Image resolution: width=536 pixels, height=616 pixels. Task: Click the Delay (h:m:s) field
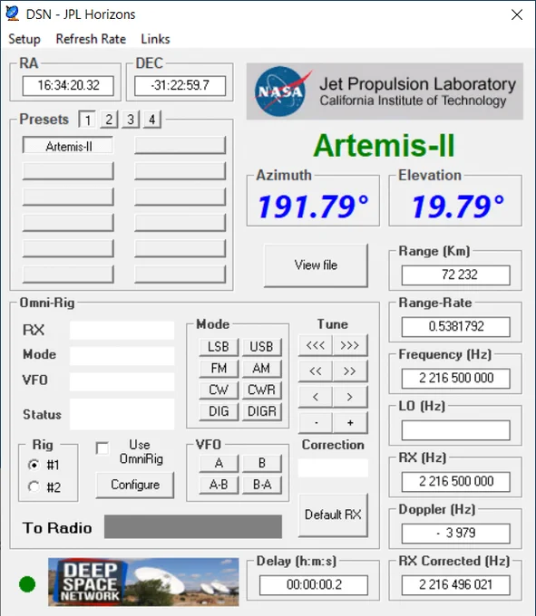(x=314, y=584)
